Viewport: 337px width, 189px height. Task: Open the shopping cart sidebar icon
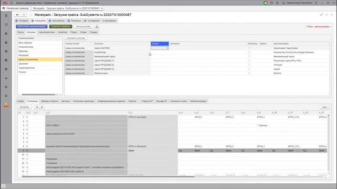6,51
